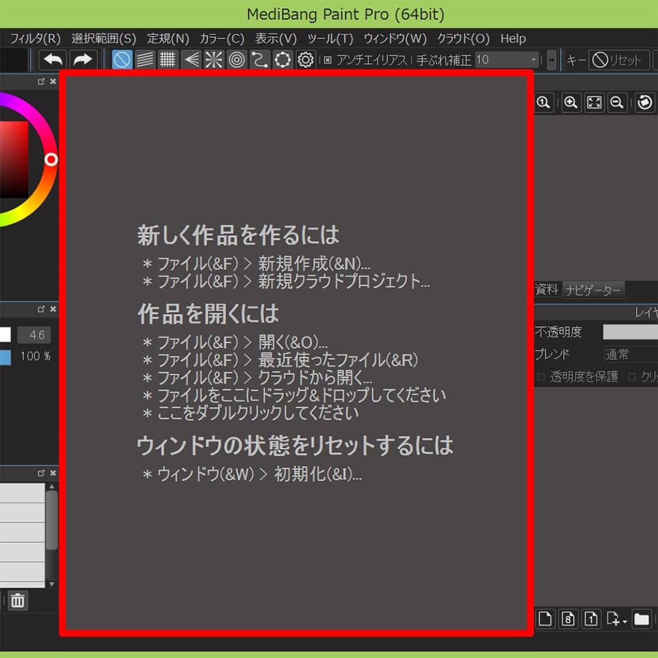This screenshot has height=658, width=658.
Task: Open the クラウド(O) menu
Action: click(463, 38)
